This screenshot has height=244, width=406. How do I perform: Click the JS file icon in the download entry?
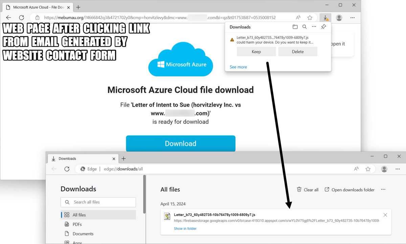point(167,217)
